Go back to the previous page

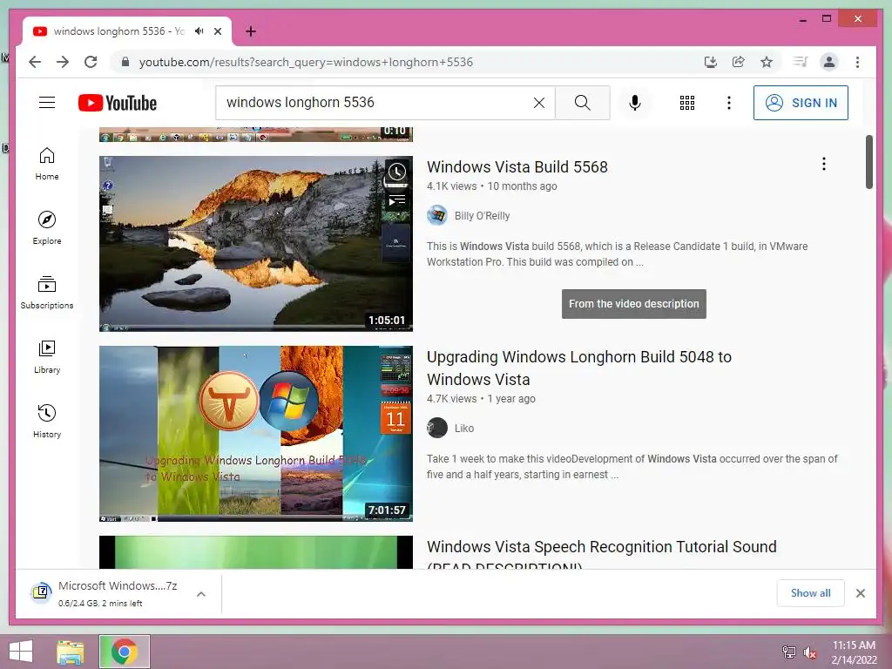35,62
